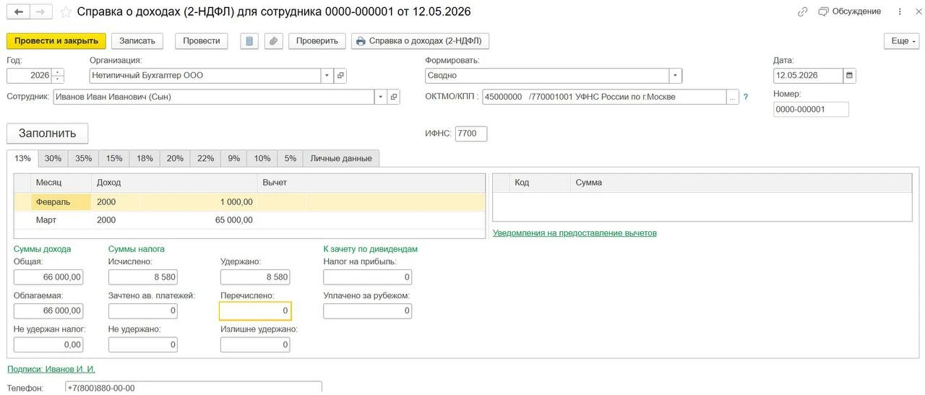Viewport: 925px width, 395px height.
Task: Switch to the 35% tab
Action: point(83,158)
